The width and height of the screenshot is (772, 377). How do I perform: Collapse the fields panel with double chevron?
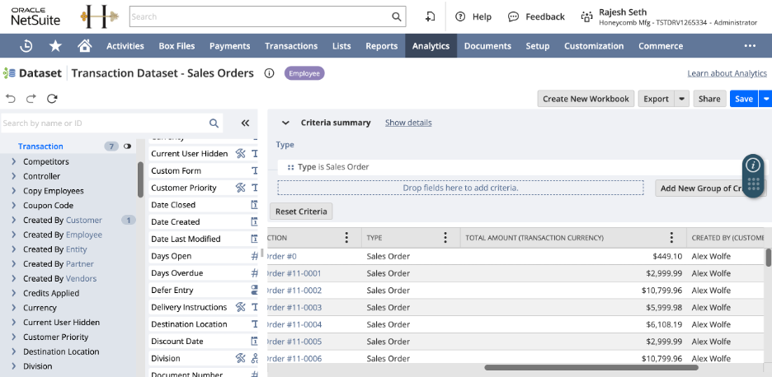pos(245,123)
